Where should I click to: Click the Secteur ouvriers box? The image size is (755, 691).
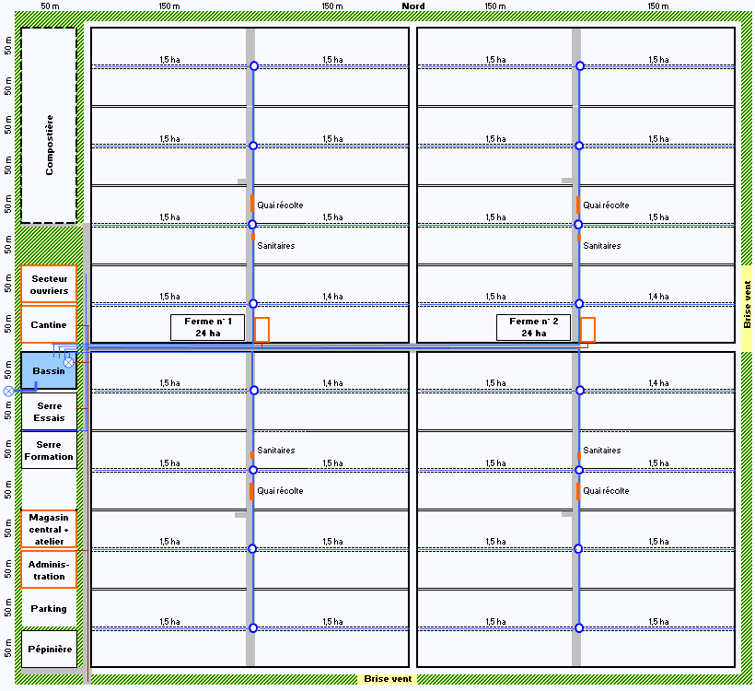(49, 285)
